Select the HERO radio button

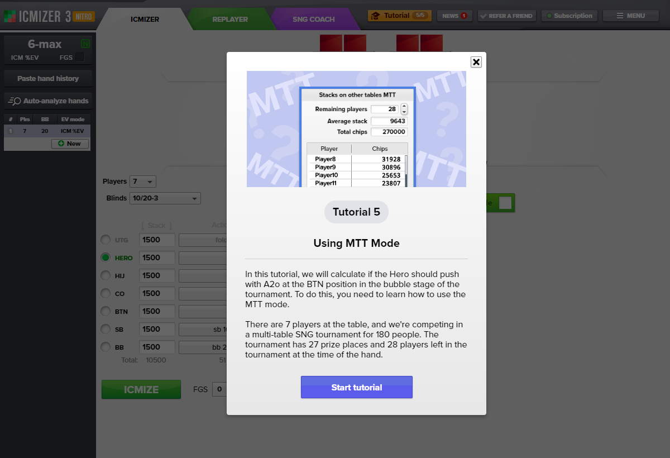click(106, 257)
